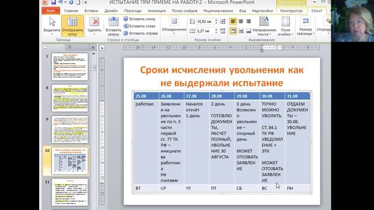
Task: Open the Размер таблицы dropdown
Action: 305,26
